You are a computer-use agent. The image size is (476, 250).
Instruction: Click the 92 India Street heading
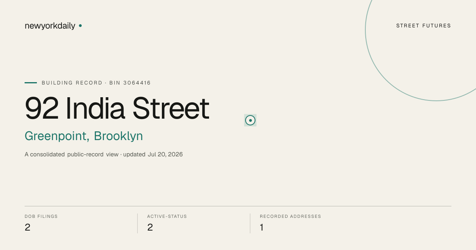tap(117, 108)
